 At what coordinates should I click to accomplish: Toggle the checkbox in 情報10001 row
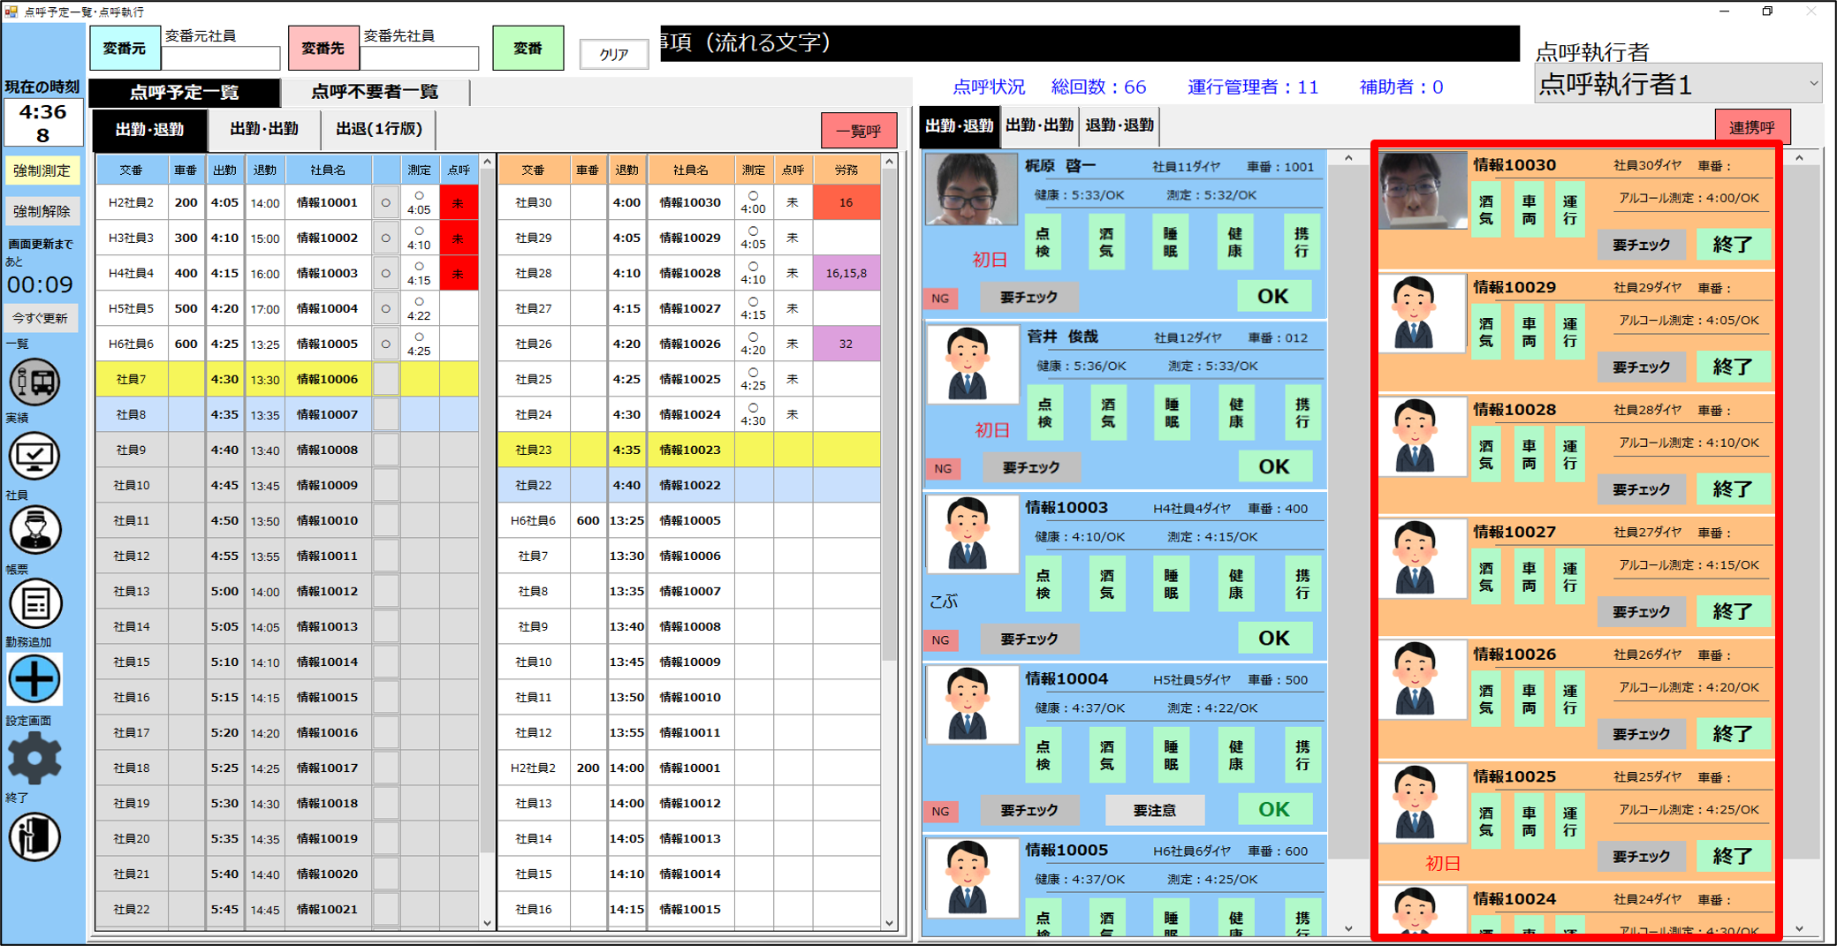pos(385,202)
